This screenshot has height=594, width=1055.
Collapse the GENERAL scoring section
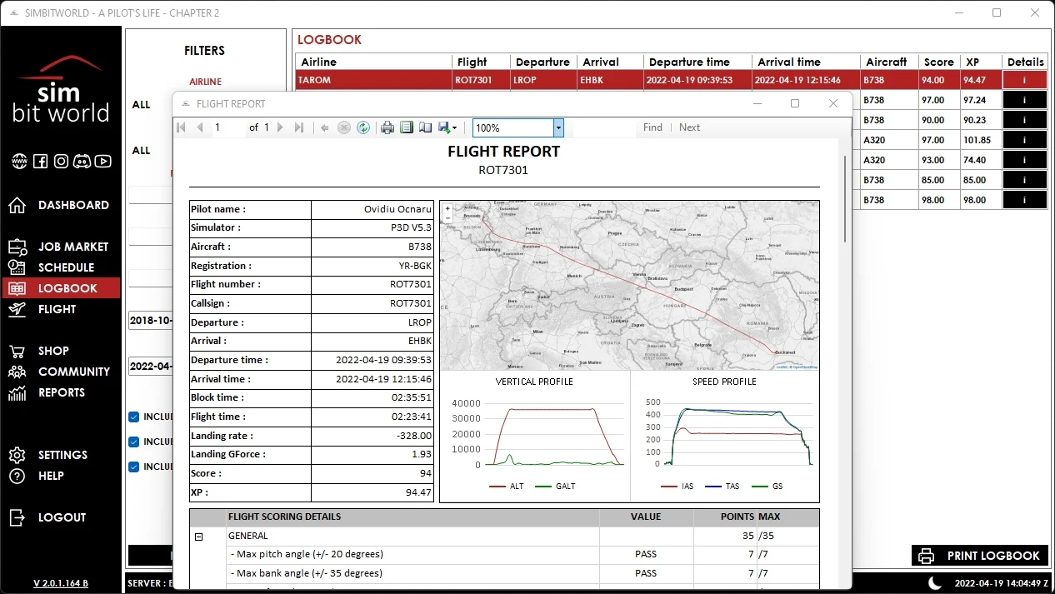point(198,537)
